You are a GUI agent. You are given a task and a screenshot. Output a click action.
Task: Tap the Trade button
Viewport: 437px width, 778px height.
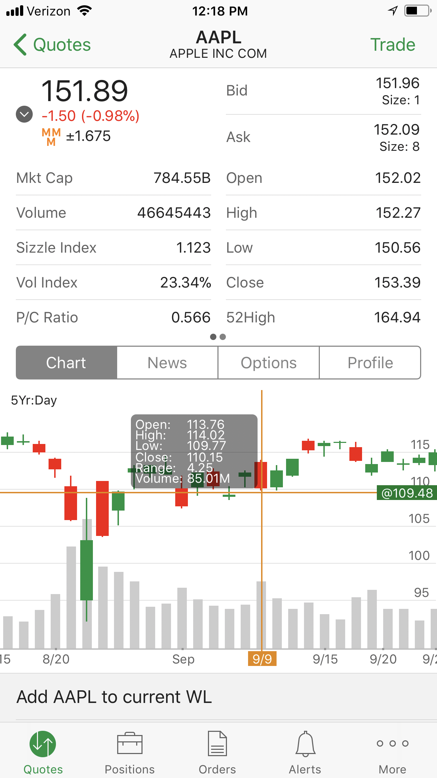point(393,45)
